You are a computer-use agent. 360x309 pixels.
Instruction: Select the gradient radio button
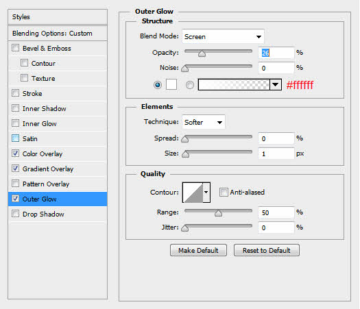coord(190,85)
